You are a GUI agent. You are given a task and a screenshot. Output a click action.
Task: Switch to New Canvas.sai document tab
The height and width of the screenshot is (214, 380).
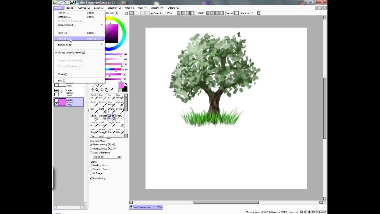click(x=146, y=207)
